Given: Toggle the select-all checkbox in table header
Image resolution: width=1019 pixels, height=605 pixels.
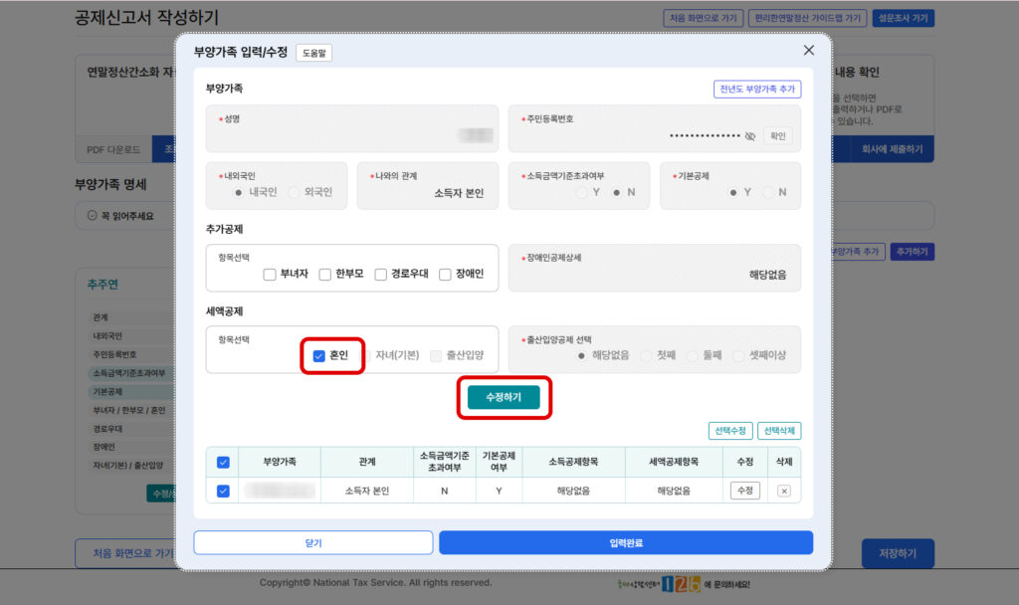Looking at the screenshot, I should (222, 462).
